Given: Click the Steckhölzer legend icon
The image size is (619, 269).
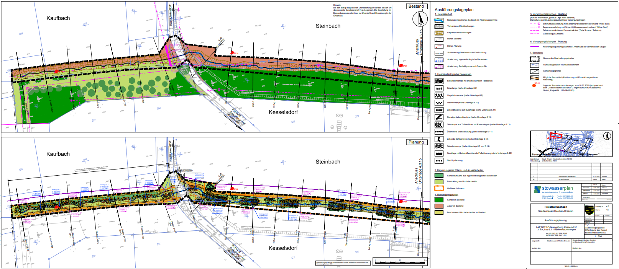Looking at the screenshot, I should click(439, 103).
